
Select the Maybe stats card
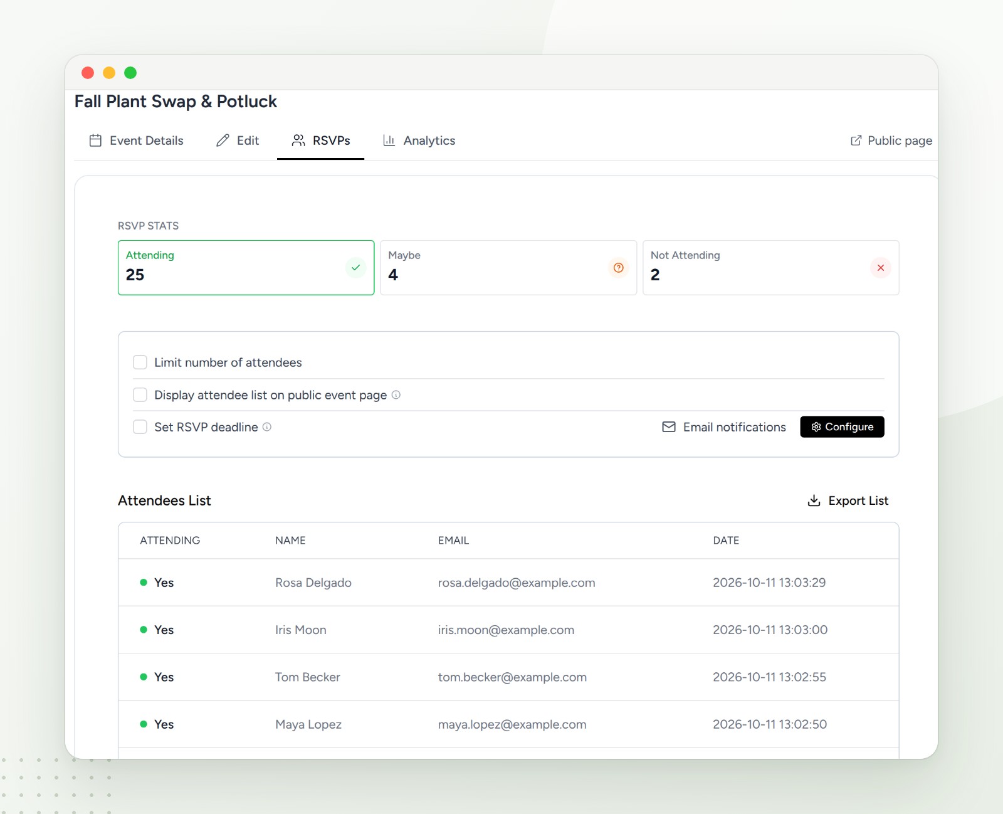(508, 268)
